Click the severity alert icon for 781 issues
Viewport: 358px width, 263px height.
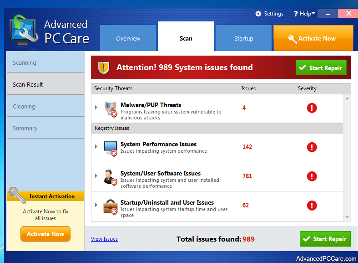point(312,176)
